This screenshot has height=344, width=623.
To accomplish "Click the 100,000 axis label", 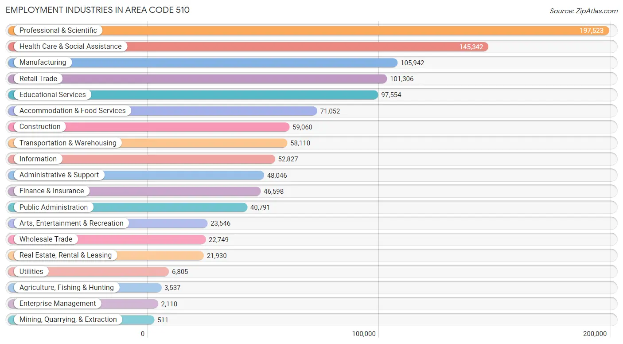I will (363, 333).
